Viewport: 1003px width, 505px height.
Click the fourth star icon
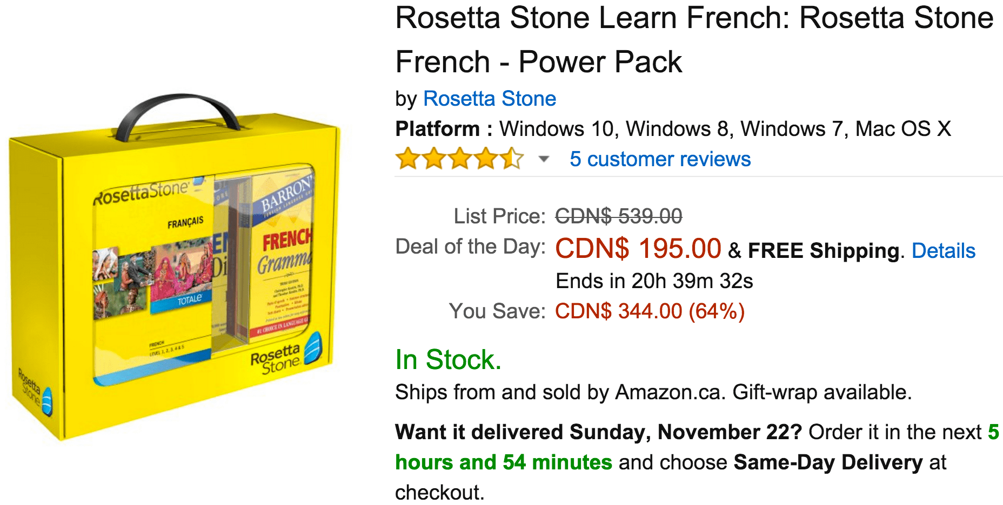point(485,159)
